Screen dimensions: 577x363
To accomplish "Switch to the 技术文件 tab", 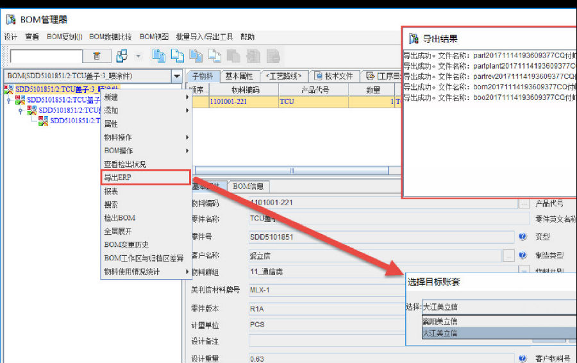I will point(335,76).
